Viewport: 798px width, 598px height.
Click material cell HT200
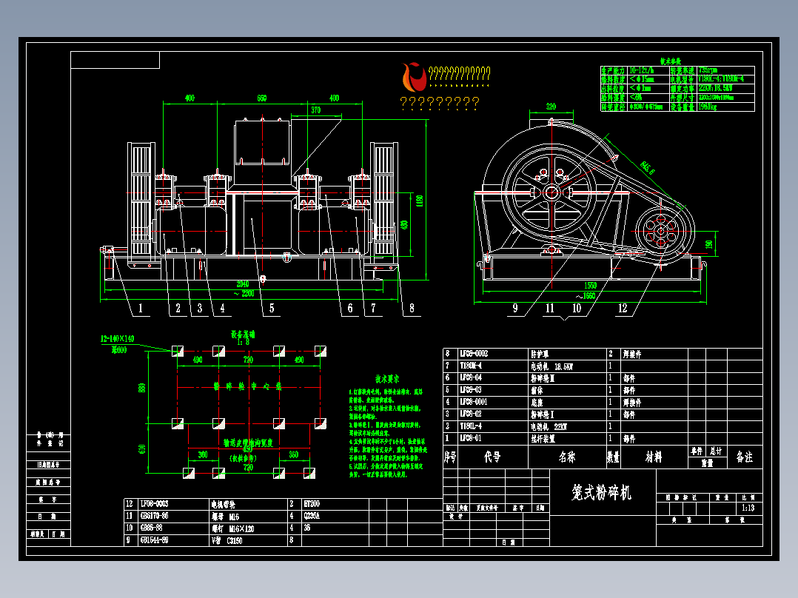312,504
